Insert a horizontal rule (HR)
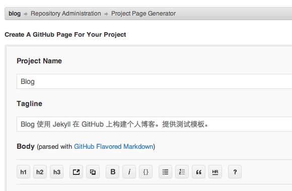Screen dimensions: 292x191 click(215, 172)
